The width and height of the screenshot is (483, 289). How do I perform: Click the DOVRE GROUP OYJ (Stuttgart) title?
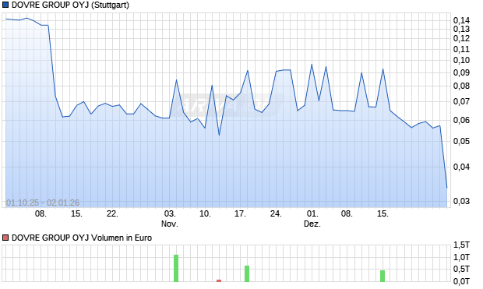[70, 5]
